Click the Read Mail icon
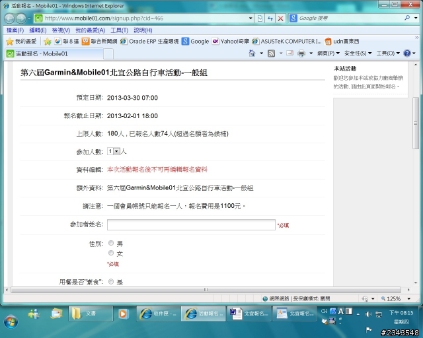Screen dimensions: 423x338 289,53
